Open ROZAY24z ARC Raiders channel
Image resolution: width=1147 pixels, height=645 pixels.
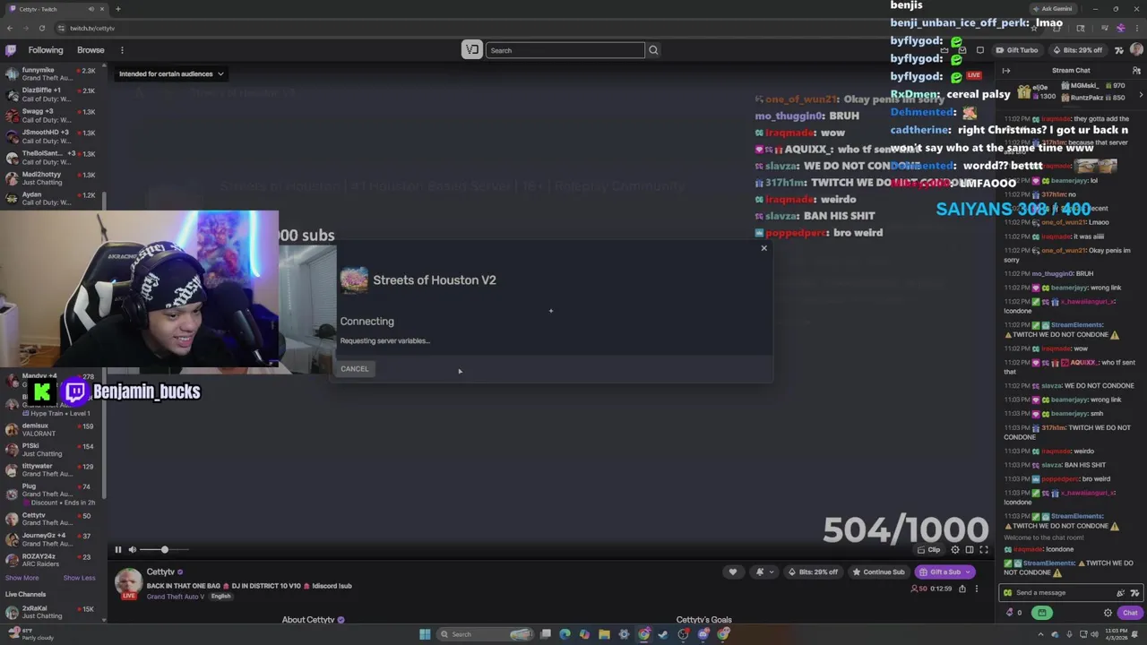(51, 560)
